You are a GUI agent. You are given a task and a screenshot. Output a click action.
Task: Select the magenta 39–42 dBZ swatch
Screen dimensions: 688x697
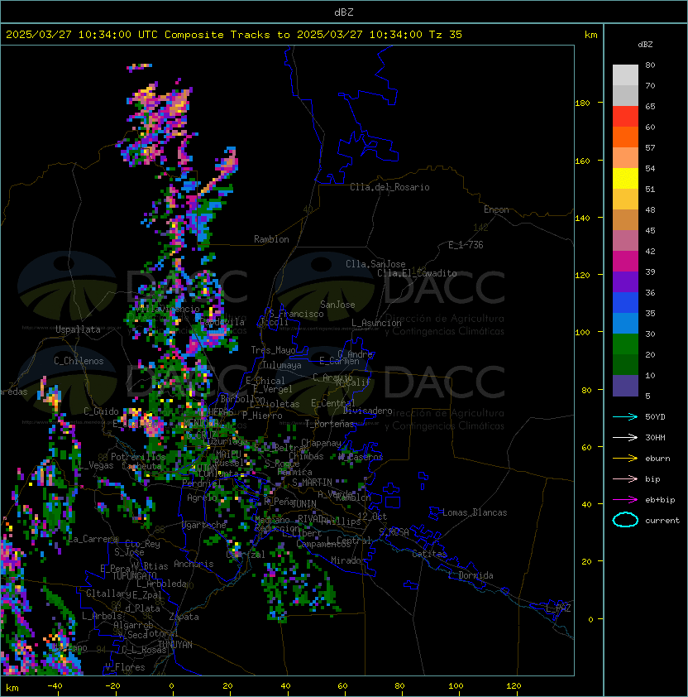[625, 261]
